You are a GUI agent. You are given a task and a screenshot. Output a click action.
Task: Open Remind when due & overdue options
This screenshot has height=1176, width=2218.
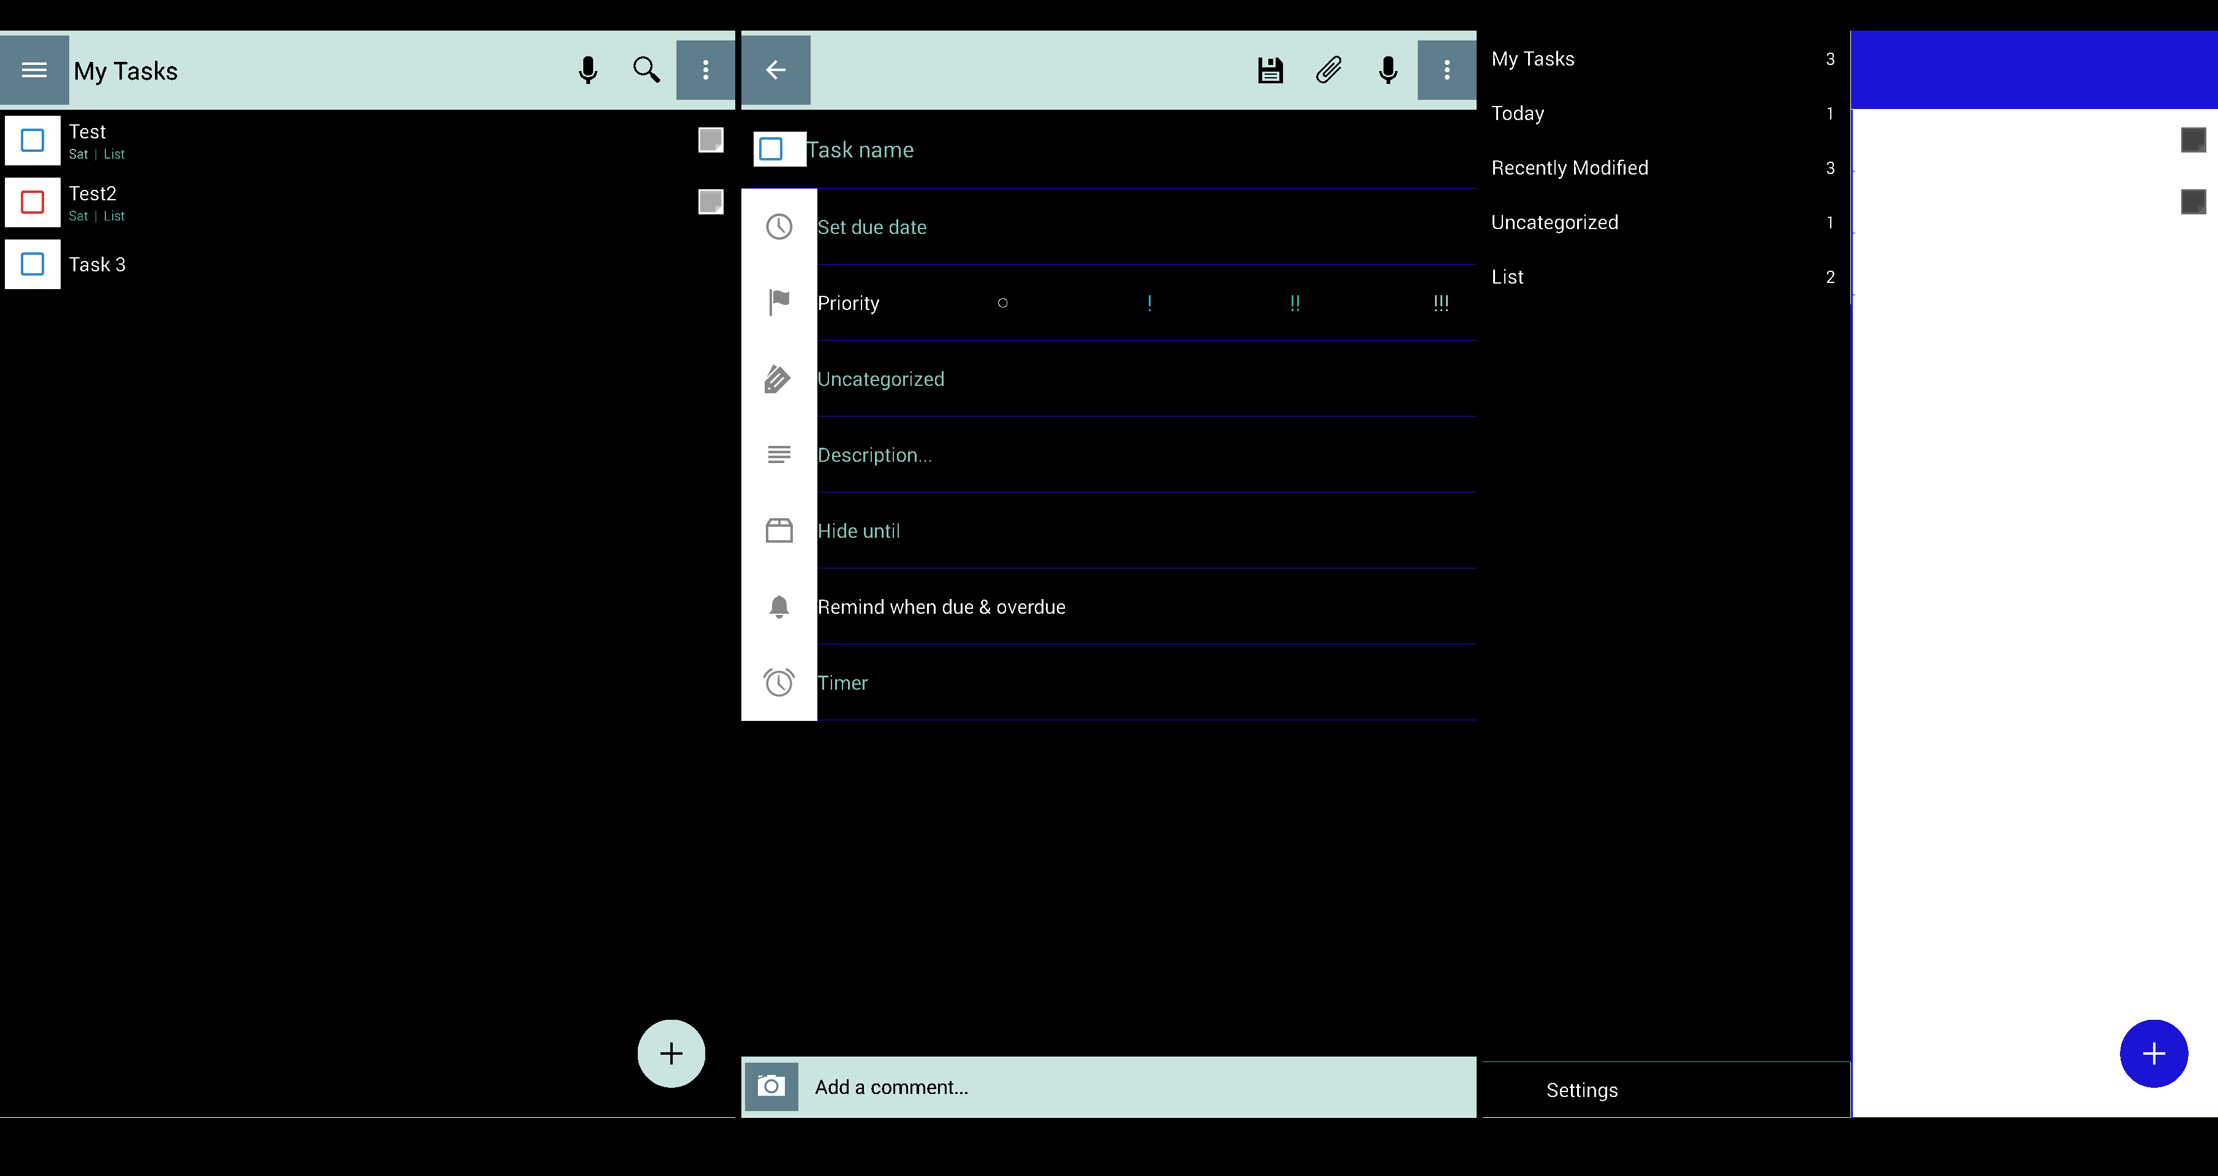(x=1146, y=607)
